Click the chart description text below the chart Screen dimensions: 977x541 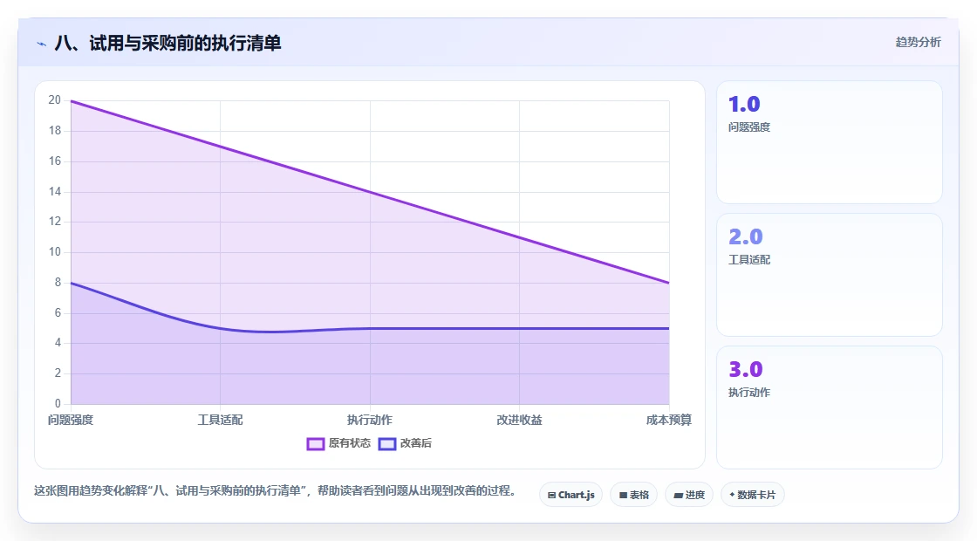[275, 491]
